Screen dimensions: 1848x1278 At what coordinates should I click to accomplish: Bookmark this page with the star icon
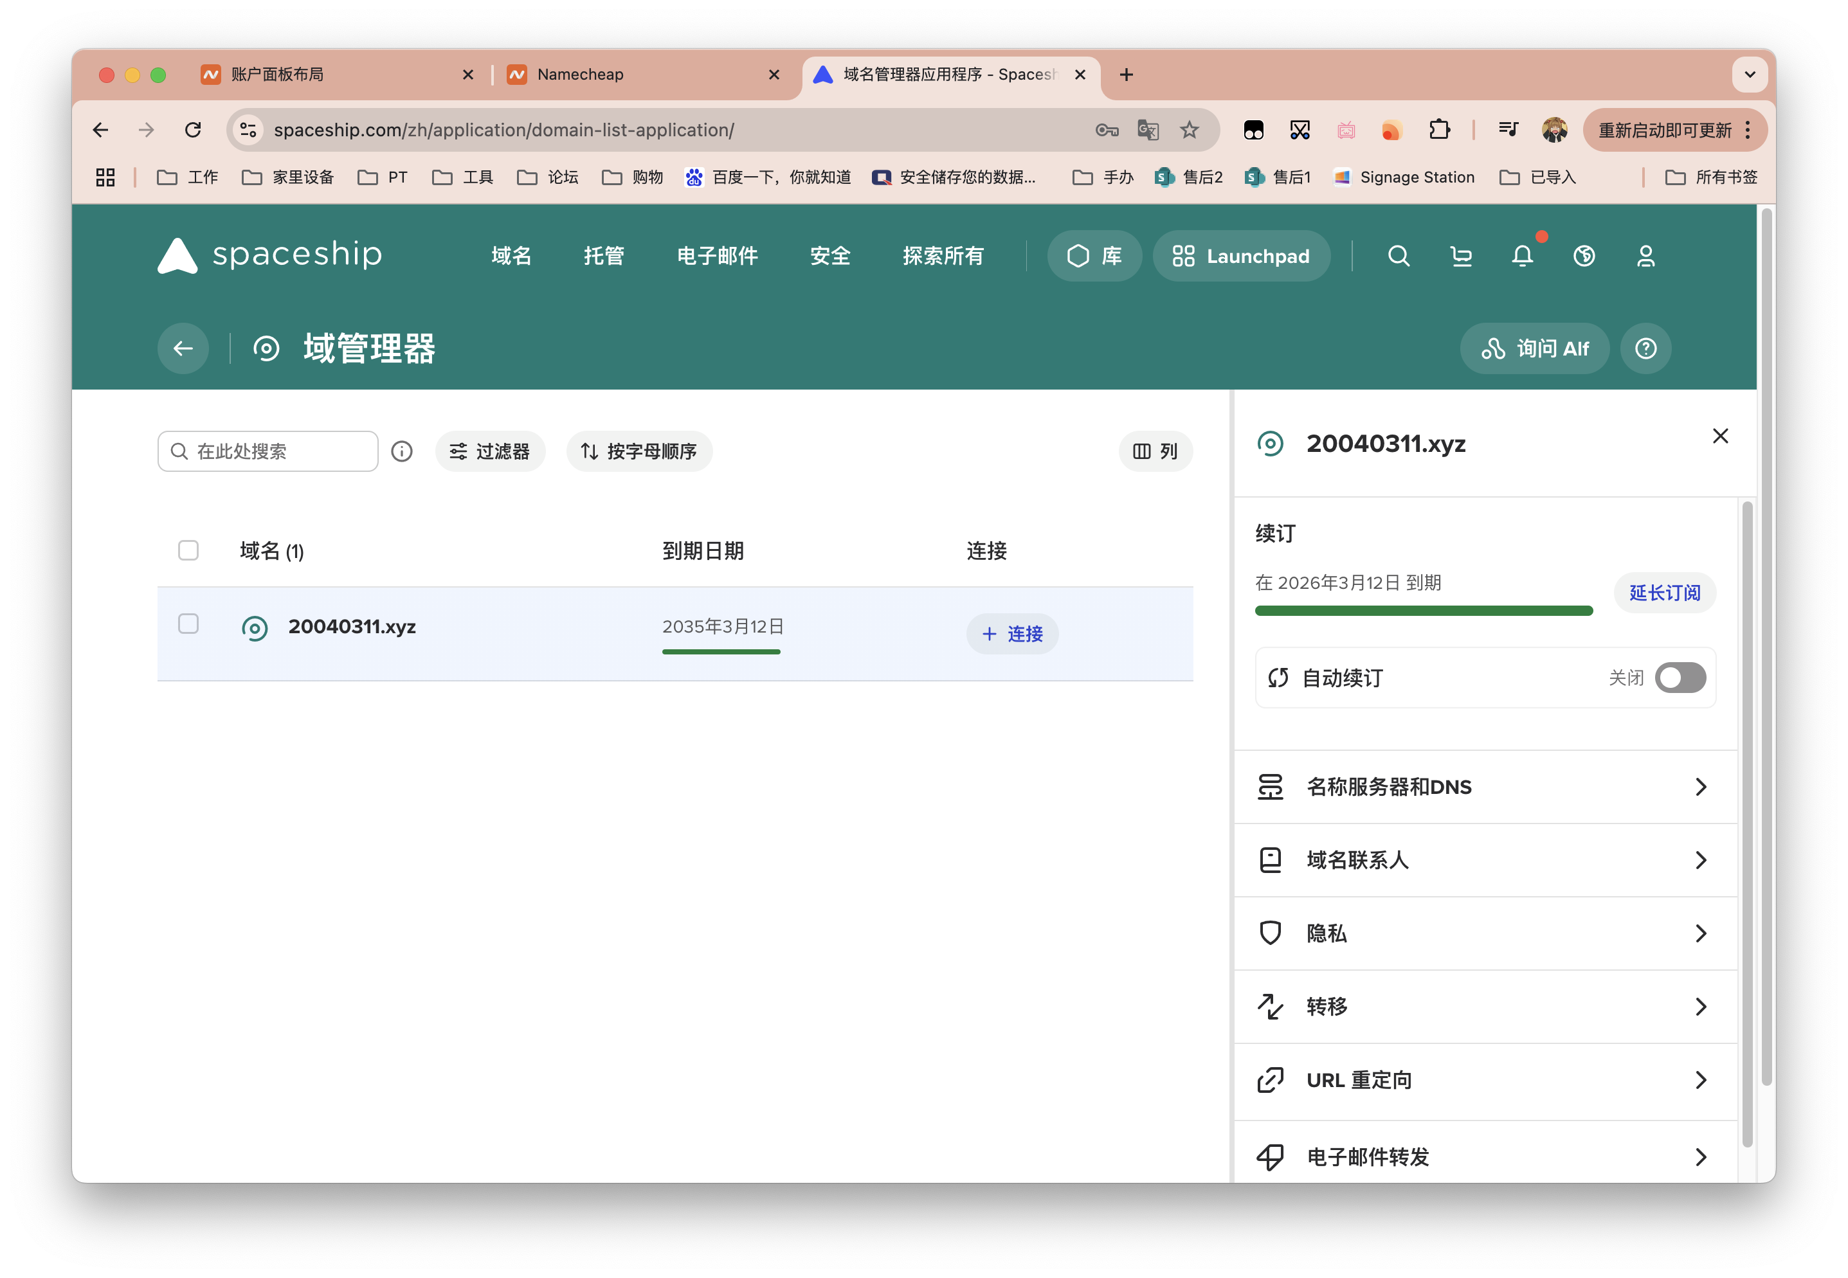point(1189,130)
